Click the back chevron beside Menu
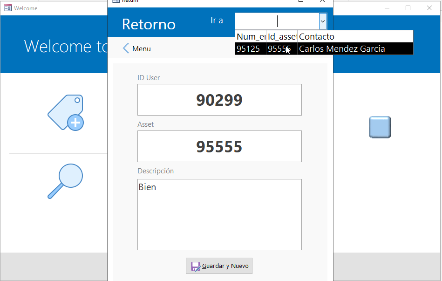This screenshot has width=442, height=281. tap(126, 48)
